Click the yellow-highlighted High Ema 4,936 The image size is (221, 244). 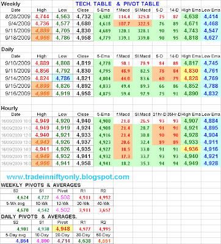click(x=190, y=149)
